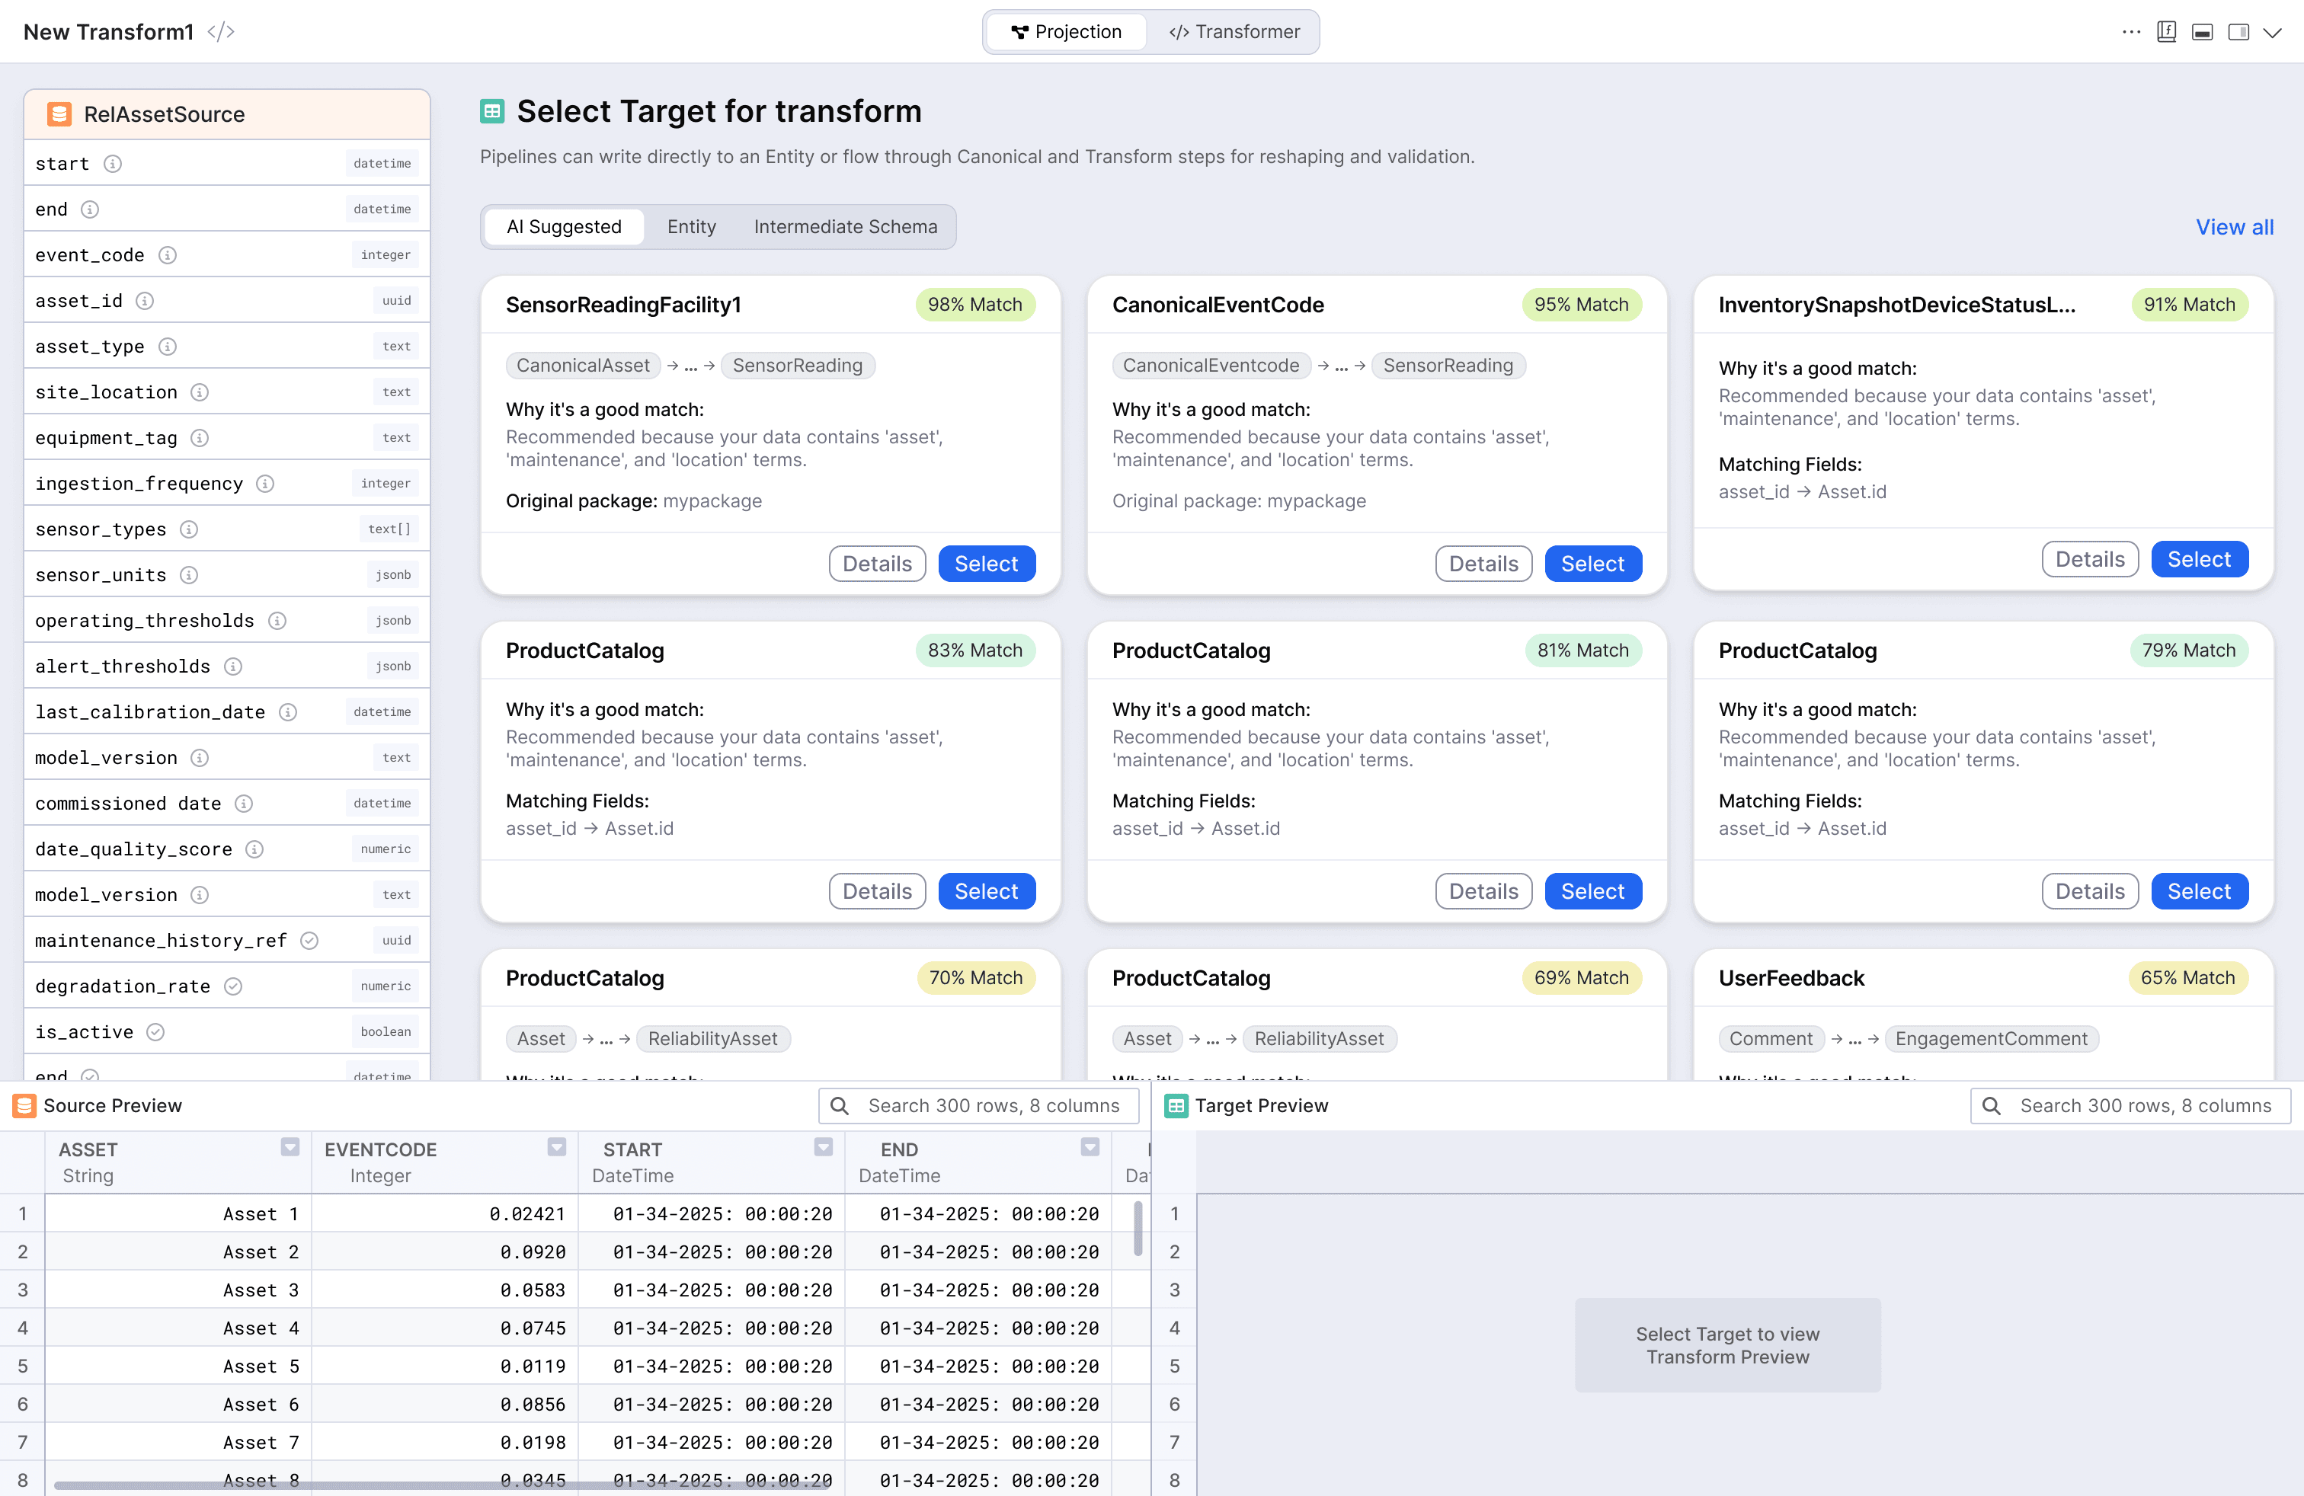This screenshot has height=1496, width=2304.
Task: Switch to the Transformer tab
Action: [x=1234, y=32]
